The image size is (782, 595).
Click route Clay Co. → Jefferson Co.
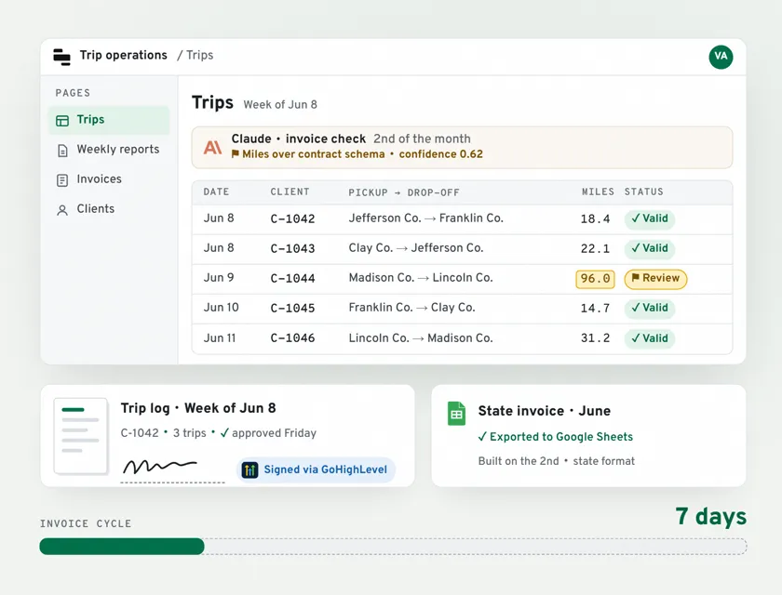click(x=416, y=248)
